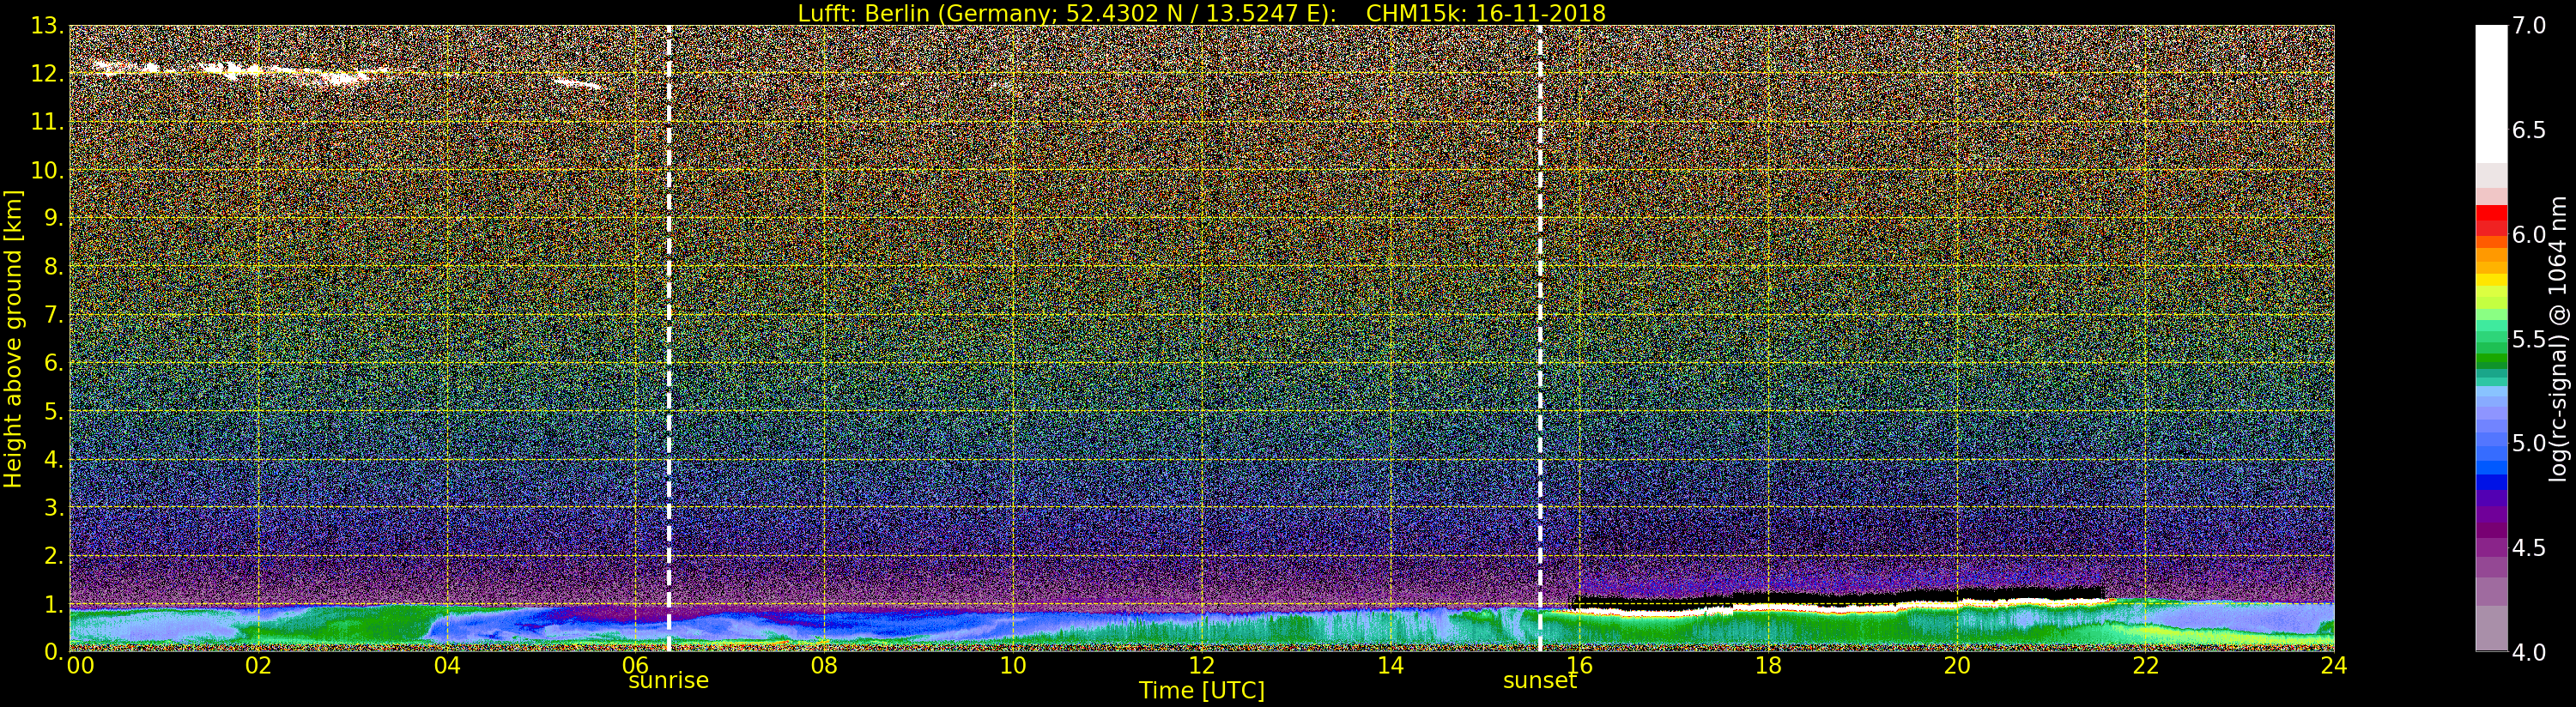
Task: Click the time axis tick '24'
Action: [2334, 665]
